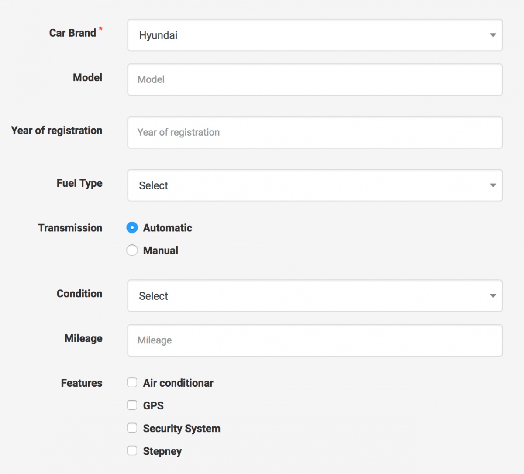
Task: Click the Year of registration label
Action: pos(57,131)
